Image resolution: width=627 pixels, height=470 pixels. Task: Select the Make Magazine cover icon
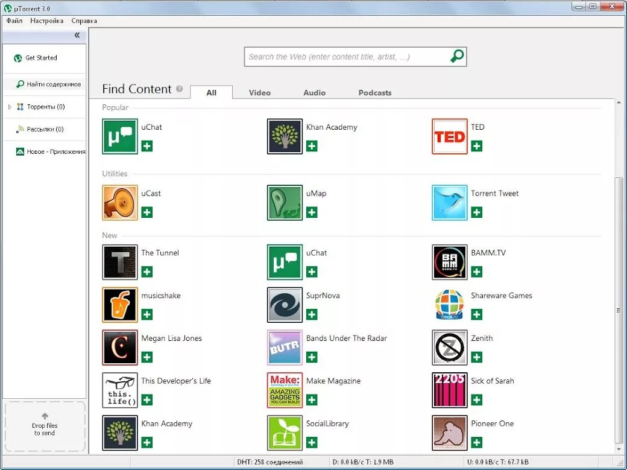tap(285, 390)
